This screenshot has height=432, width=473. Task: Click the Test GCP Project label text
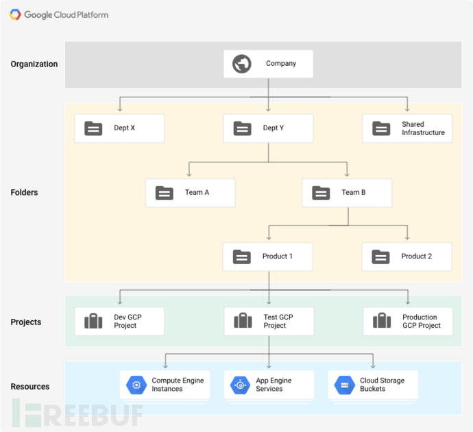click(278, 322)
